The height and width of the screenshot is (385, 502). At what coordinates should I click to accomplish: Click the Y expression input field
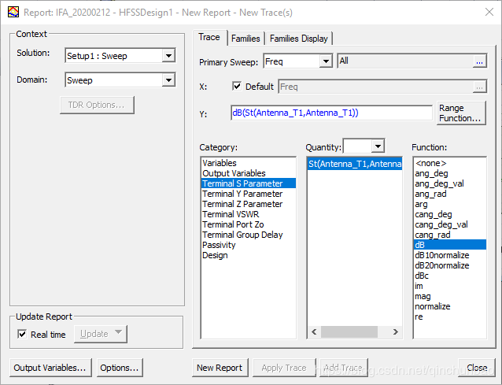coord(331,113)
